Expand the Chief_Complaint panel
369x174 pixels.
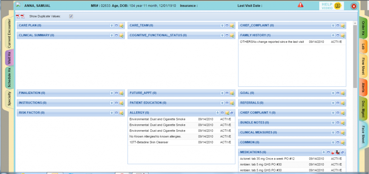click(333, 26)
